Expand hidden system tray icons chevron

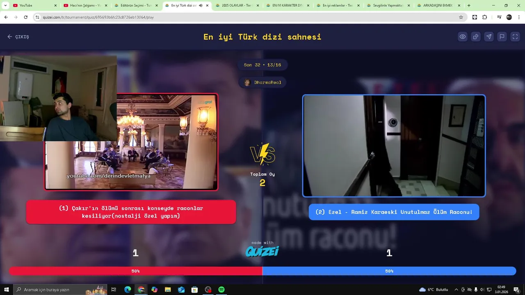click(x=456, y=290)
